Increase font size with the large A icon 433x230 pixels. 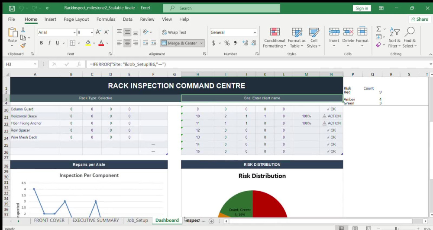pyautogui.click(x=98, y=32)
